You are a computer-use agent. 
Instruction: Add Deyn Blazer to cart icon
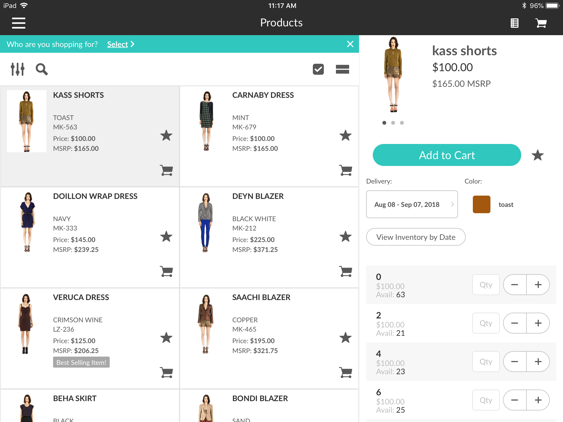point(346,271)
